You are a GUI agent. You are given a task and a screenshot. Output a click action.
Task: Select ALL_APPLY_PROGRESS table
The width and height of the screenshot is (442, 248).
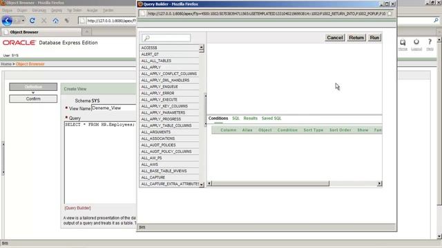(x=169, y=119)
